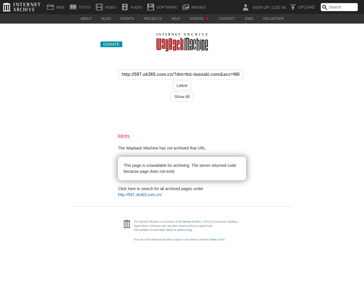Viewport: 364px width, 291px height.
Task: Click the Latest button
Action: [182, 86]
